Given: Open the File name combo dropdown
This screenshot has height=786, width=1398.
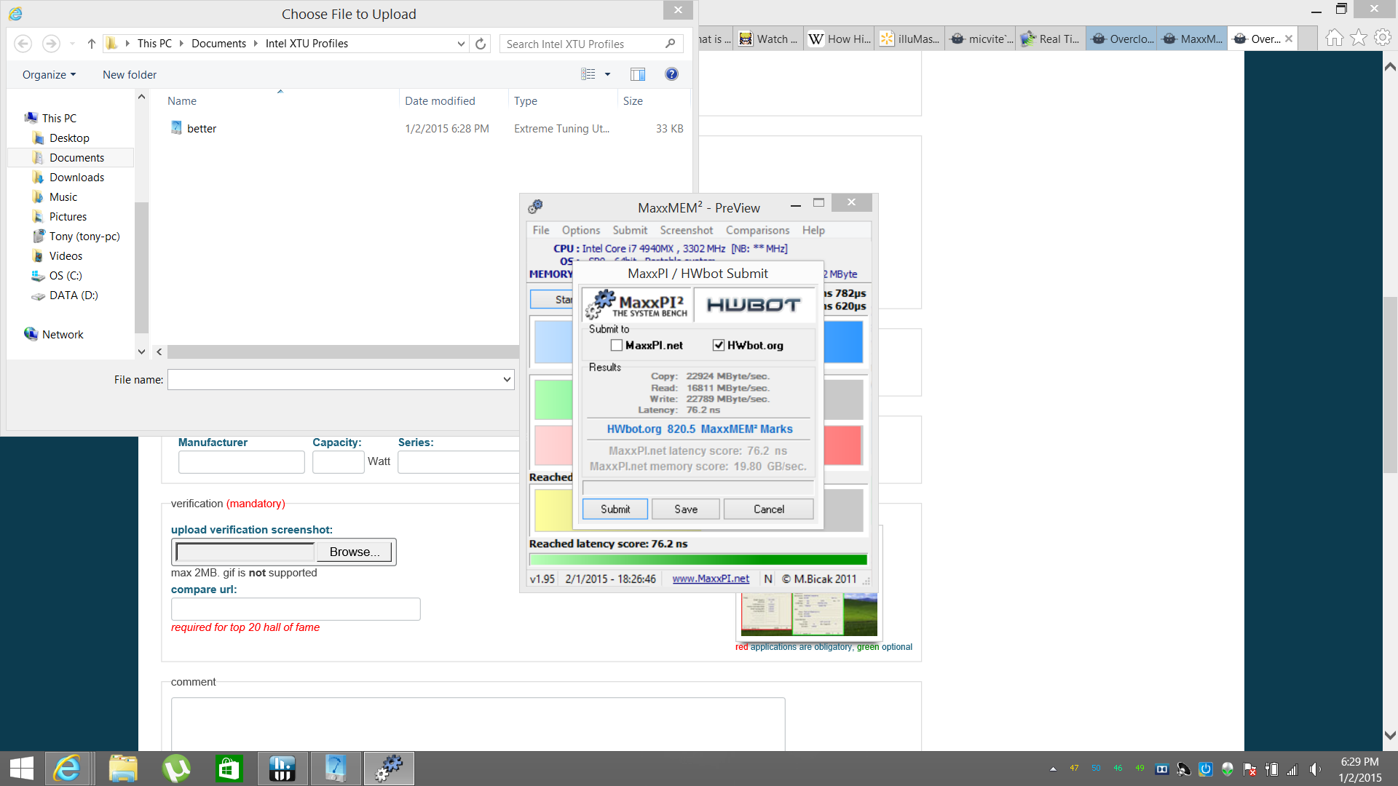Looking at the screenshot, I should pyautogui.click(x=507, y=380).
